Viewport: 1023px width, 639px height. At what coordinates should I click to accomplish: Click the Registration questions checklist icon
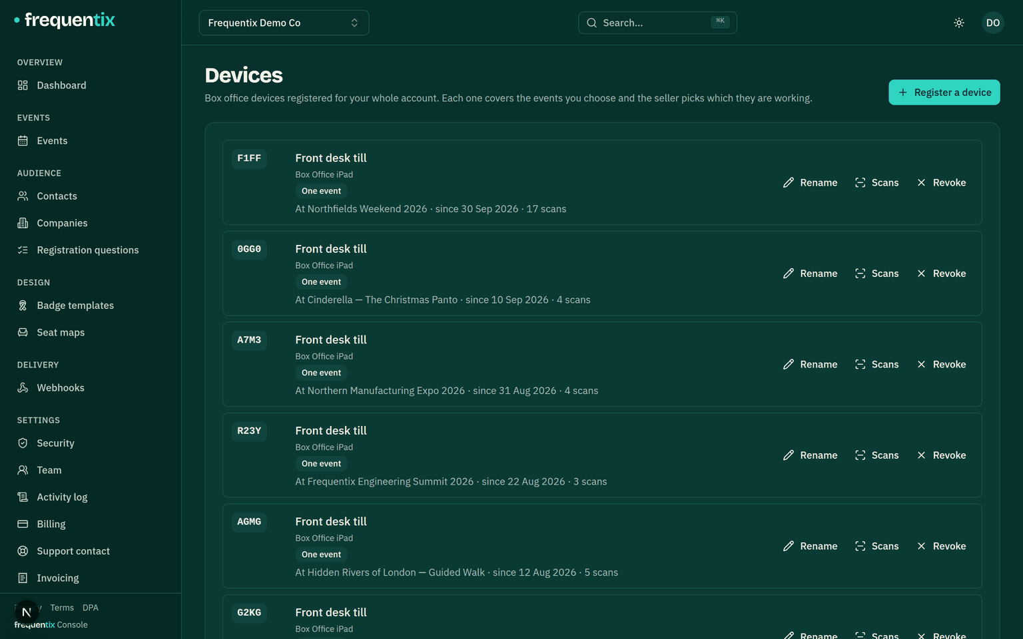pos(23,250)
